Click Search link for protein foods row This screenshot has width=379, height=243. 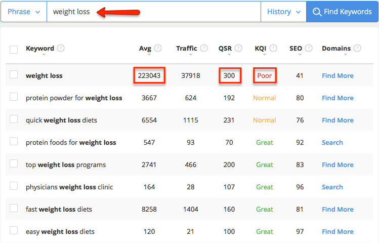[332, 142]
